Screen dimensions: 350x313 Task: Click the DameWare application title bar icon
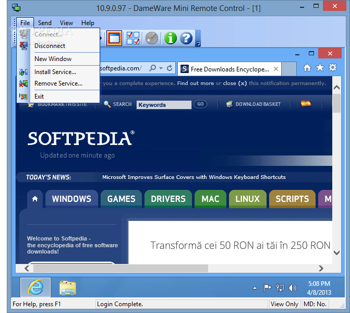point(16,8)
